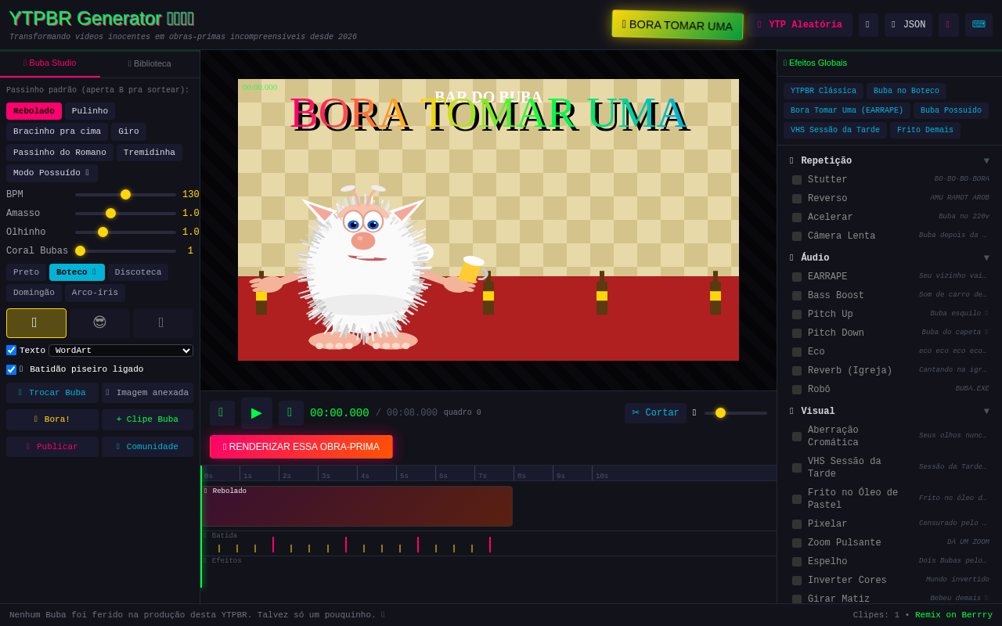Select the Discoteca background option
This screenshot has width=1002, height=626.
(138, 272)
